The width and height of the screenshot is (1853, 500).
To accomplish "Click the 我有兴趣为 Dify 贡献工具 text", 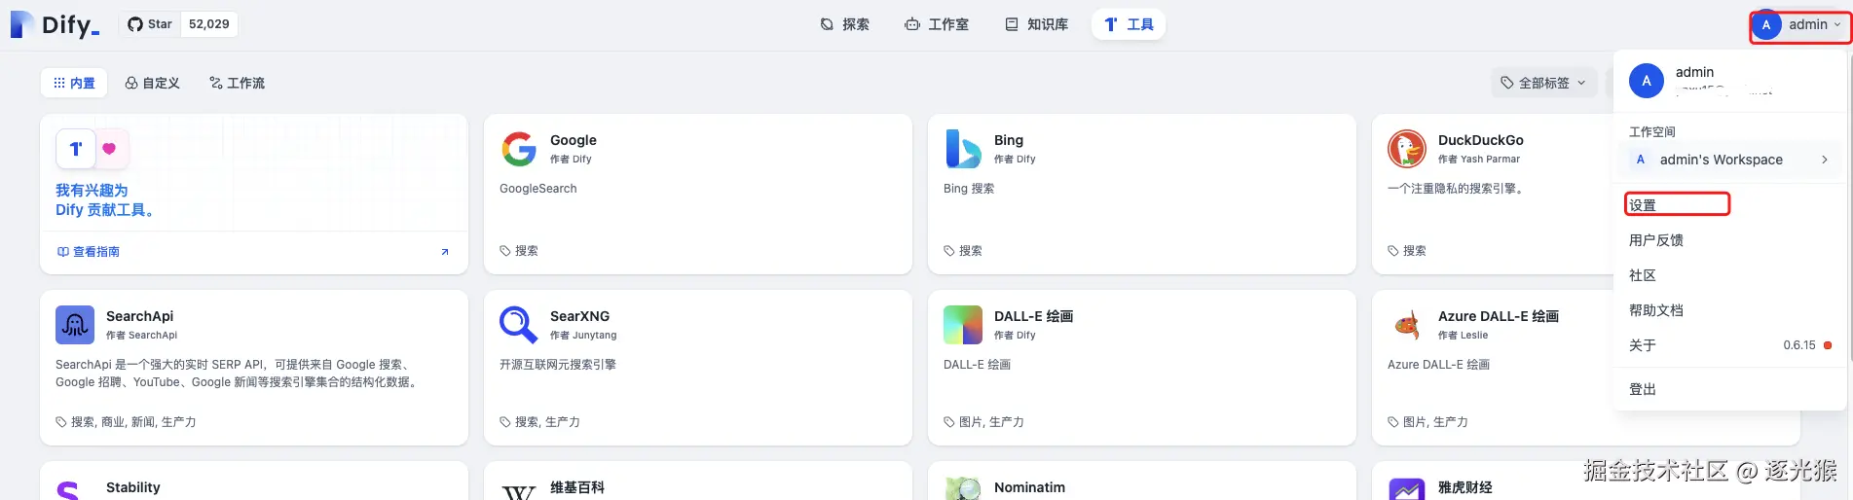I will point(104,200).
